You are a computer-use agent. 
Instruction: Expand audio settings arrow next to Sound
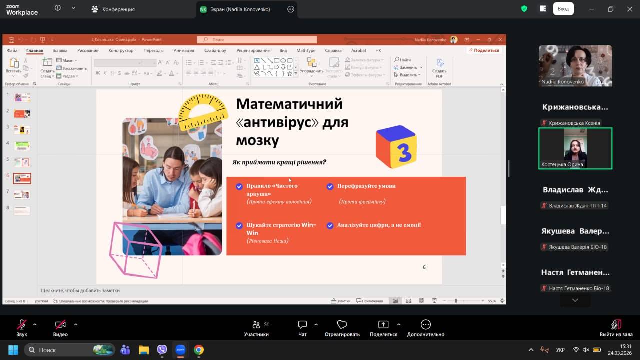[35, 324]
